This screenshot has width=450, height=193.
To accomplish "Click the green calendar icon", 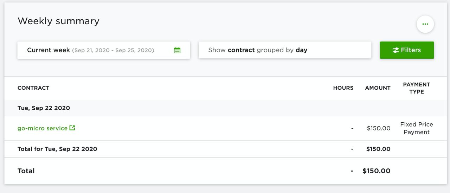I will tap(177, 50).
